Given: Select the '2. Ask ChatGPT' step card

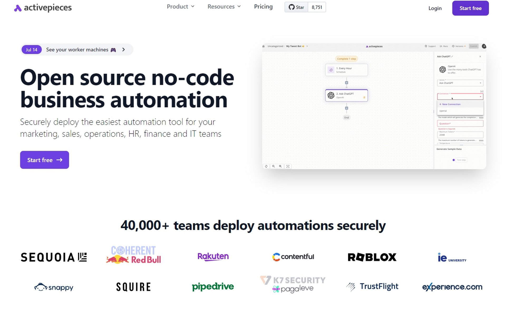Looking at the screenshot, I should [346, 95].
